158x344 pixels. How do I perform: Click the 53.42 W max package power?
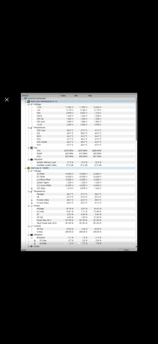tap(98, 209)
